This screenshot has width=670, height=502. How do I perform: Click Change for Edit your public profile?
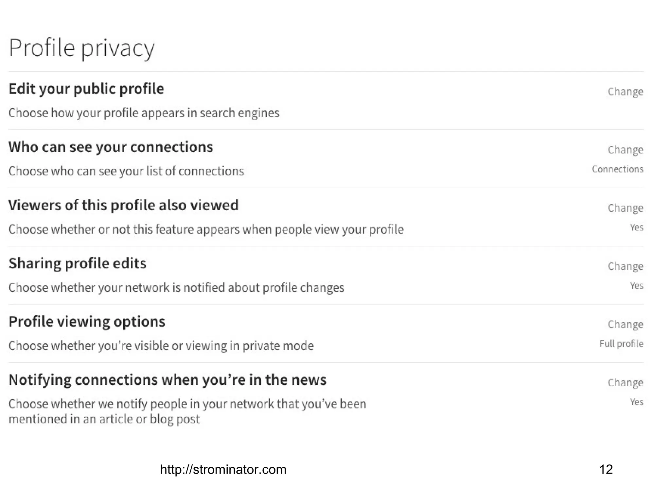(x=625, y=92)
